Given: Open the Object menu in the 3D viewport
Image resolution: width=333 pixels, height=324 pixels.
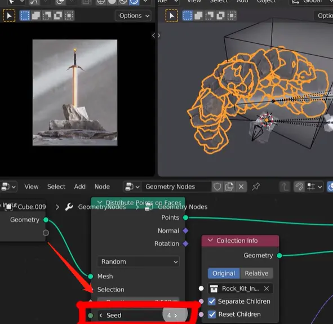Looking at the screenshot, I should 267,2.
